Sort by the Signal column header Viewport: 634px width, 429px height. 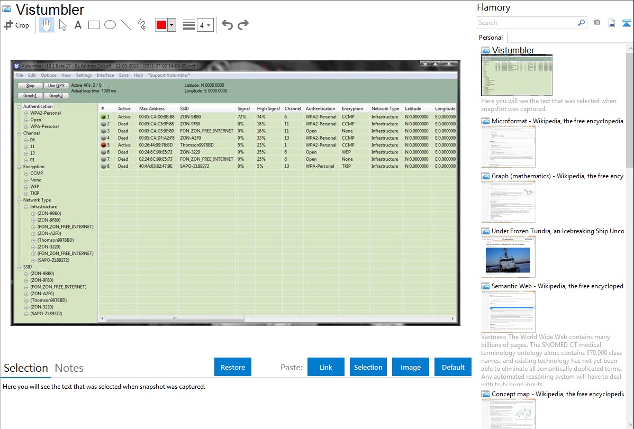(244, 108)
